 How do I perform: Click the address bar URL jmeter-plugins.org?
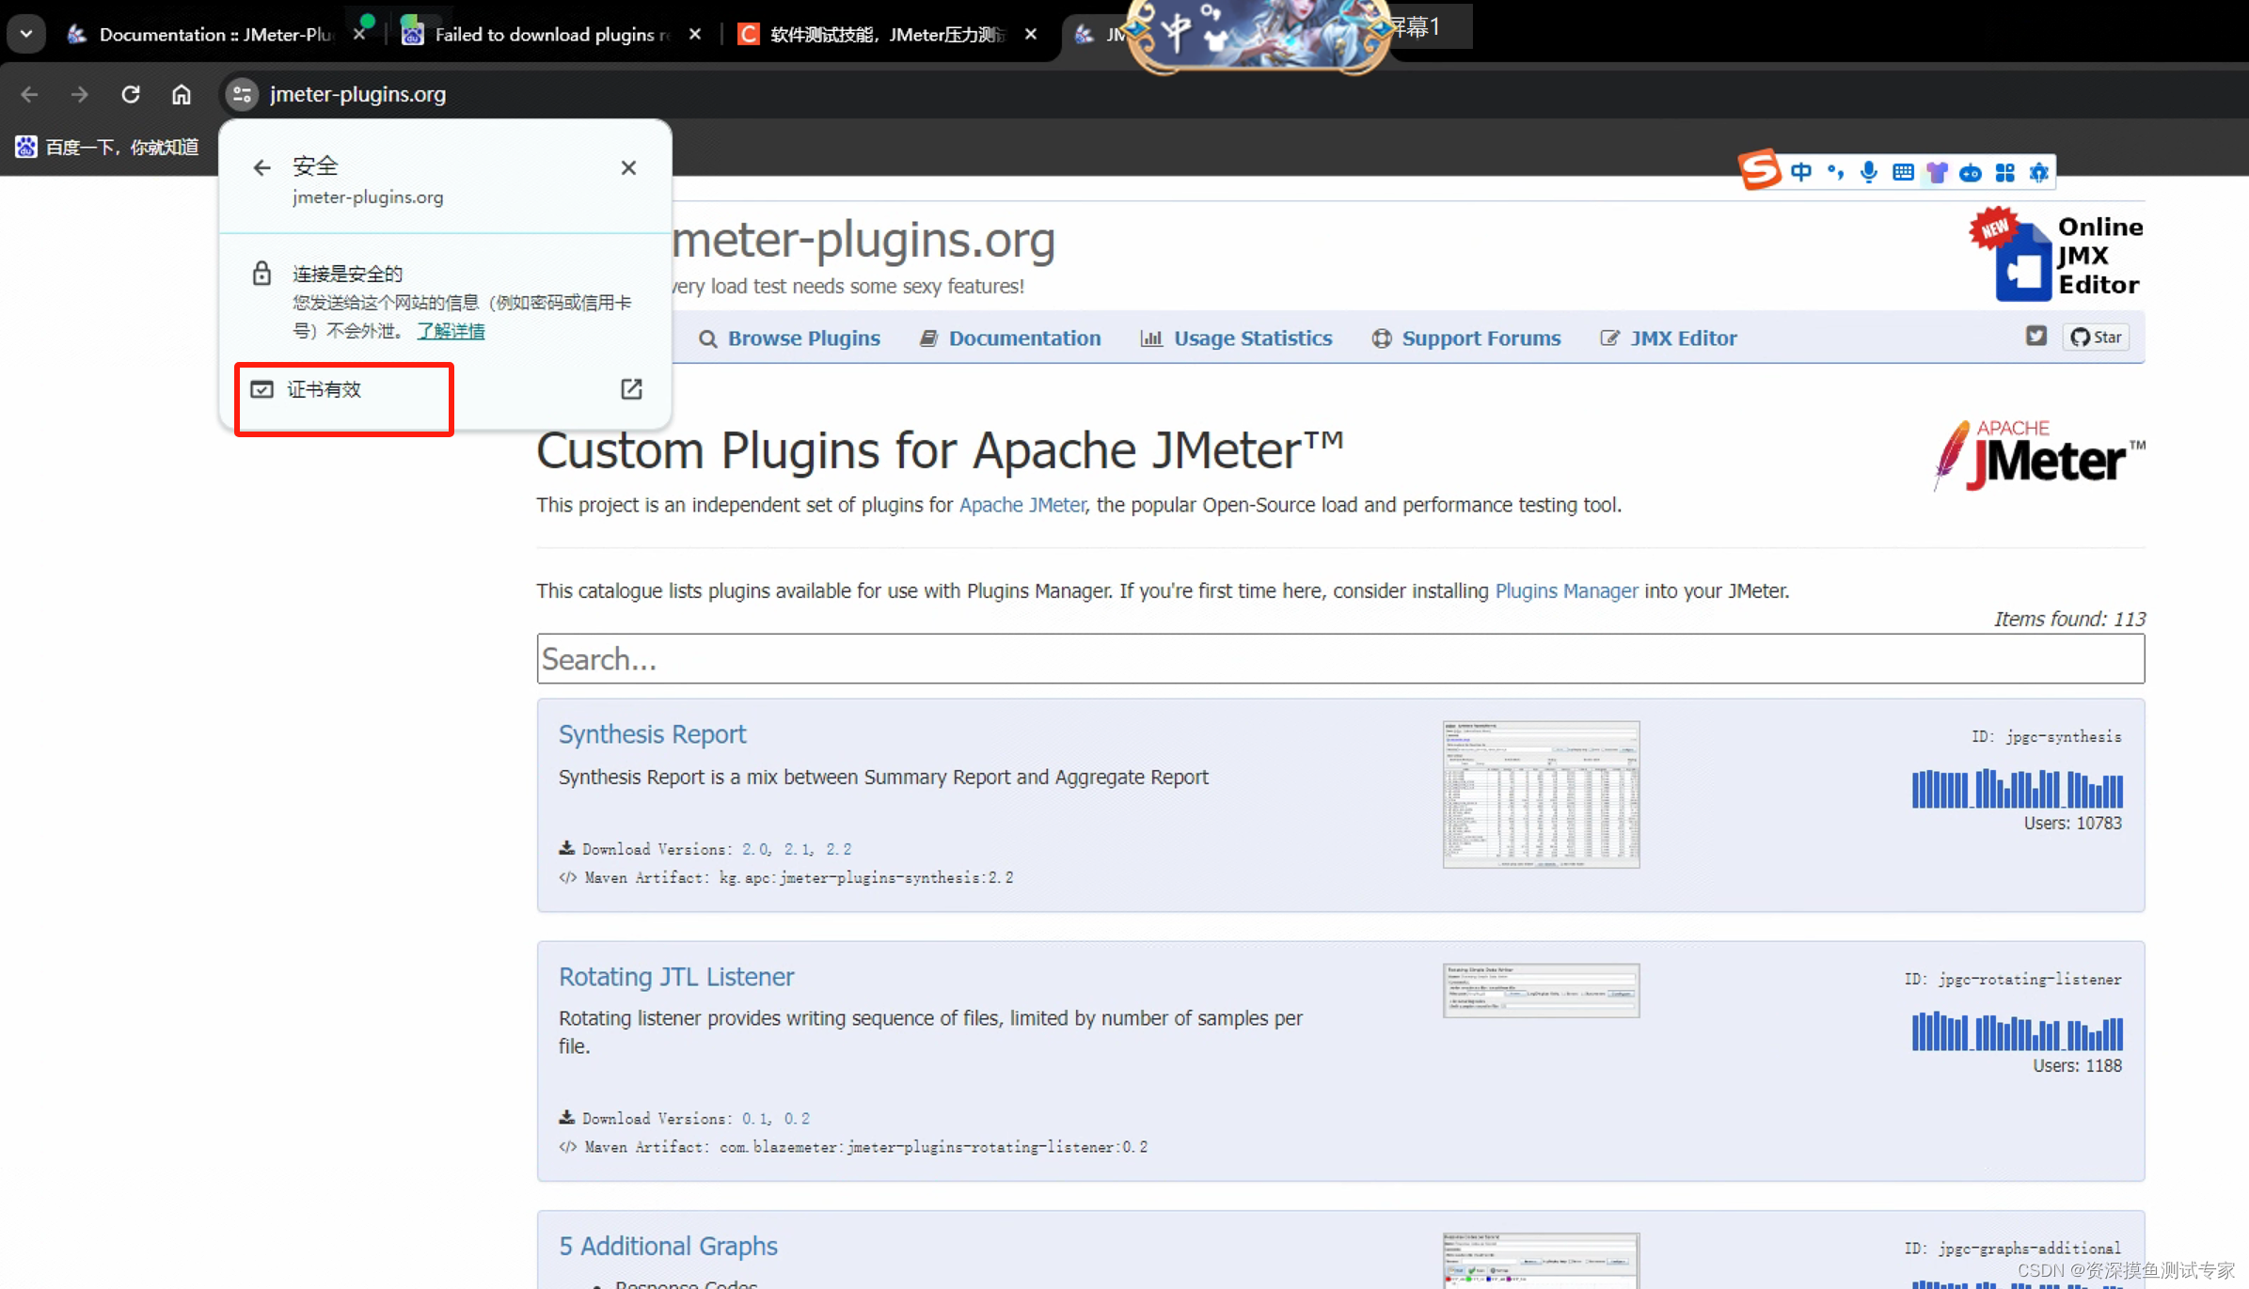click(357, 94)
